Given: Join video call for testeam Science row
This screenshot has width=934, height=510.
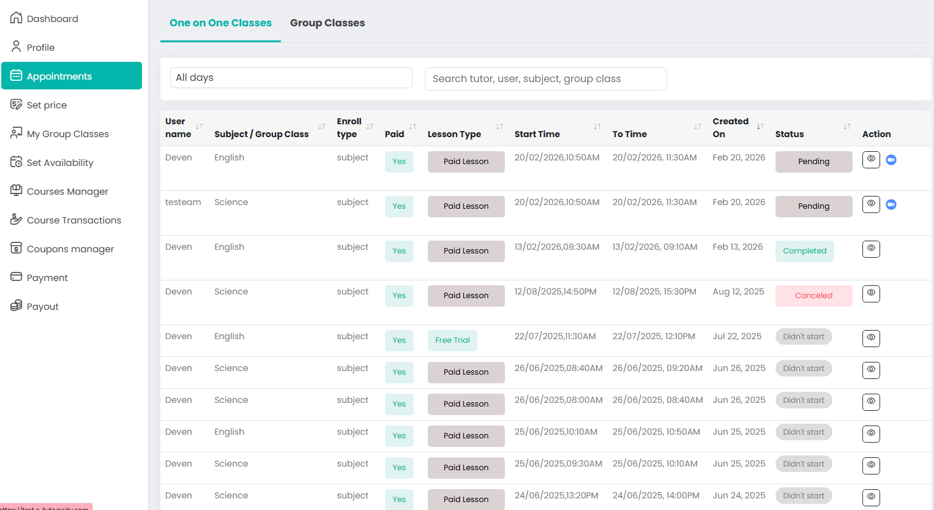Looking at the screenshot, I should tap(891, 204).
